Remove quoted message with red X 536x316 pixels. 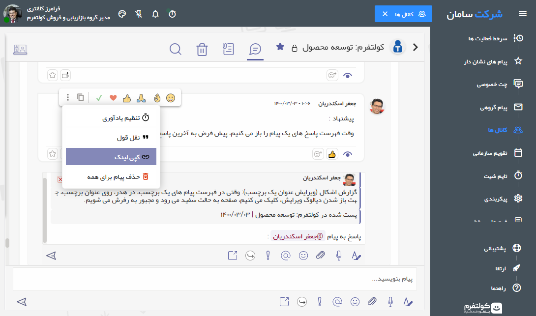[60, 179]
